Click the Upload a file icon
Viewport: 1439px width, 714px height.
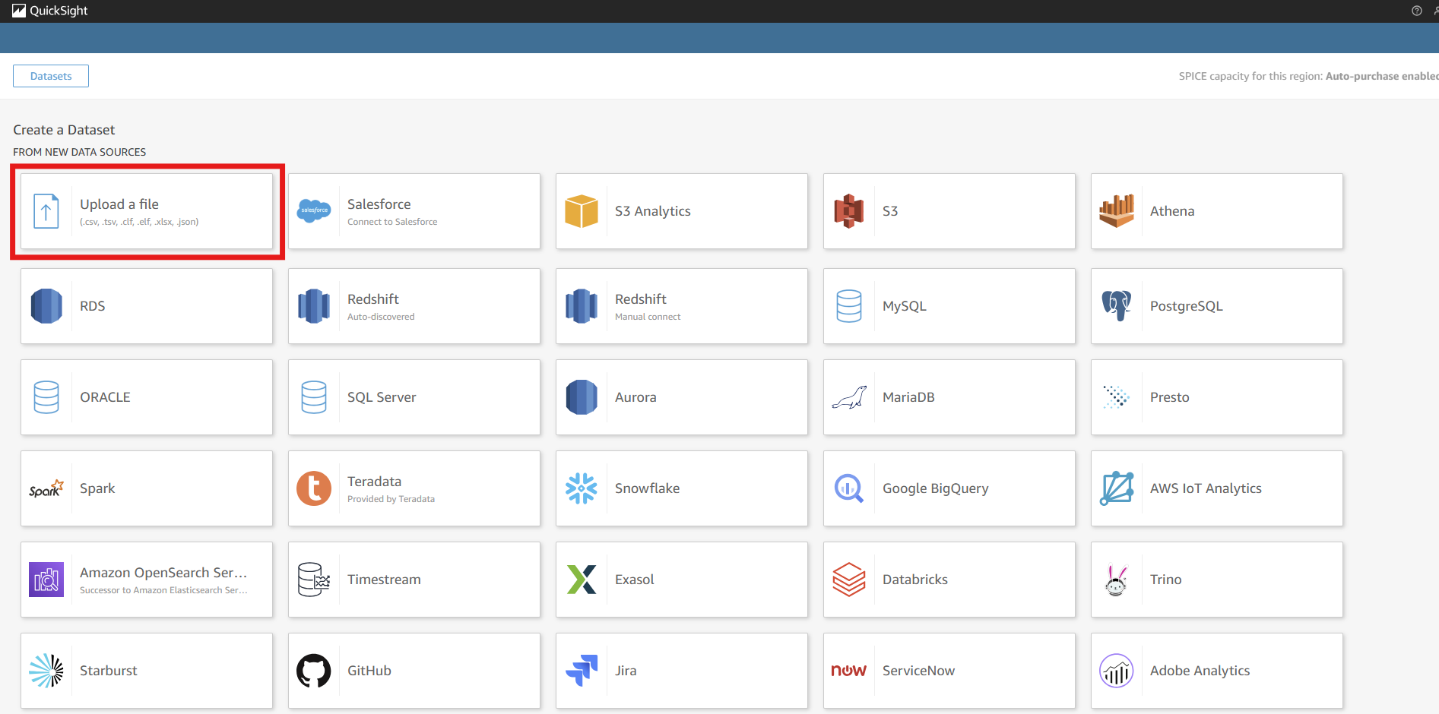click(x=46, y=211)
